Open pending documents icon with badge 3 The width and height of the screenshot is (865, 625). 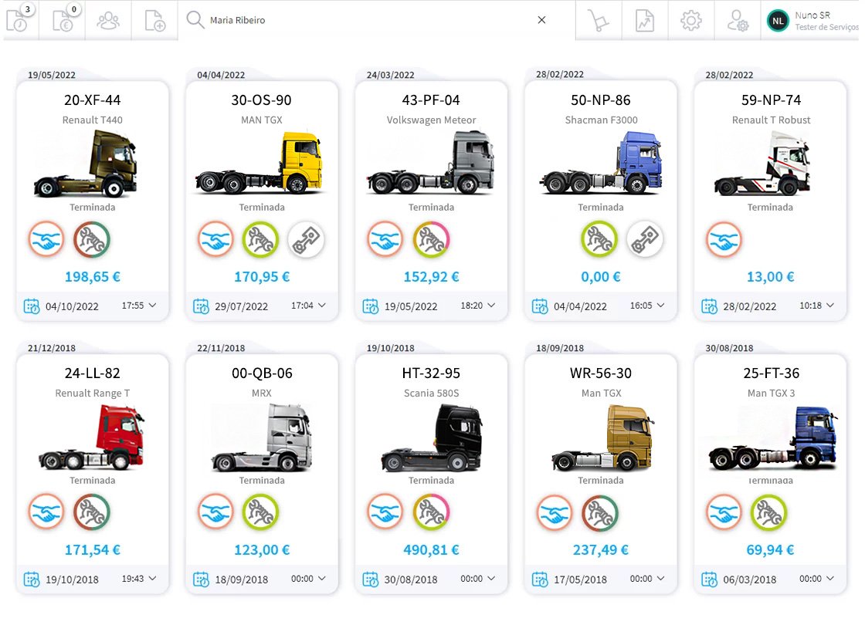18,20
